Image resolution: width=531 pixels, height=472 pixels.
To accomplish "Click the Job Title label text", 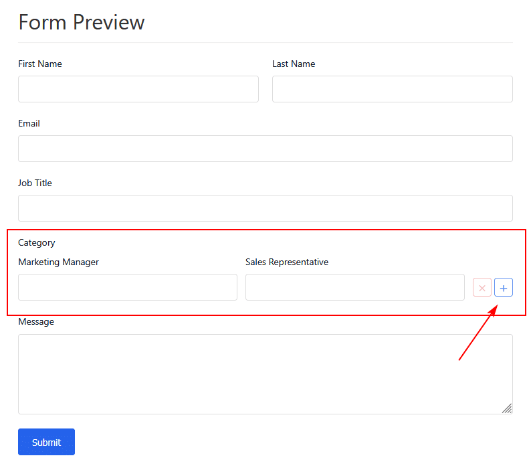I will 35,183.
